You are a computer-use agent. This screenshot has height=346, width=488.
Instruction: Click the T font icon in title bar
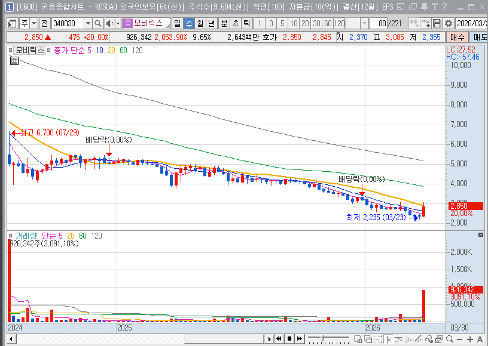click(x=435, y=7)
